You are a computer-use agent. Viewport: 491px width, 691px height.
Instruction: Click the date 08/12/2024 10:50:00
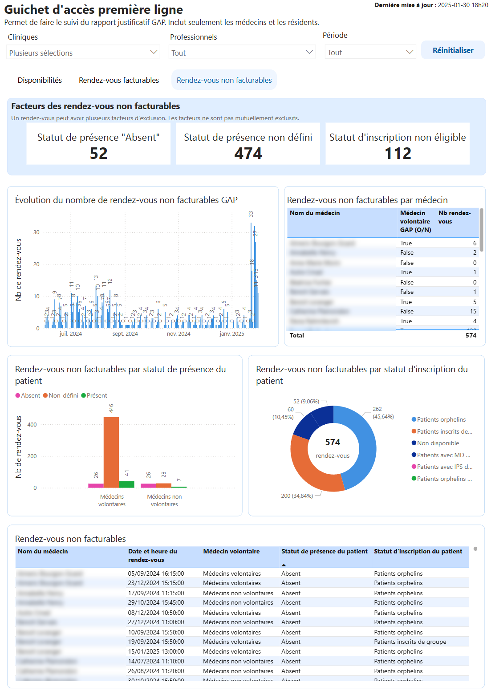156,613
